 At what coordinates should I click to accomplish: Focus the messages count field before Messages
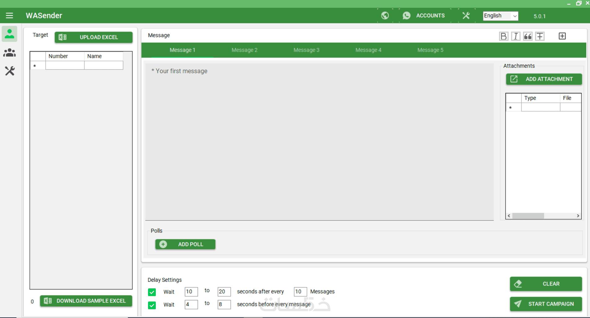click(x=300, y=292)
